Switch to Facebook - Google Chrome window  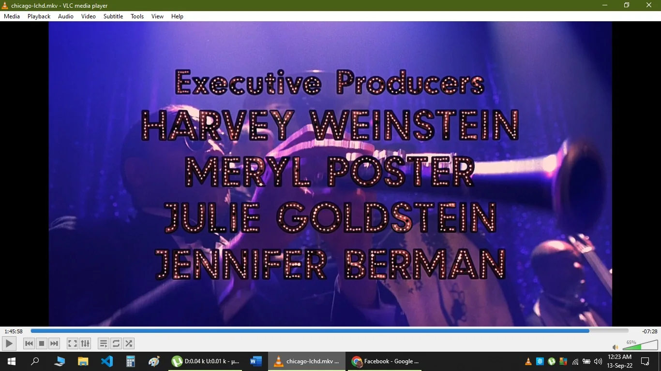385,361
